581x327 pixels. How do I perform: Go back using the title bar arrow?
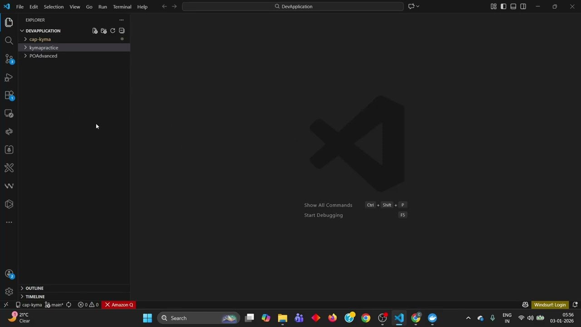coord(164,6)
